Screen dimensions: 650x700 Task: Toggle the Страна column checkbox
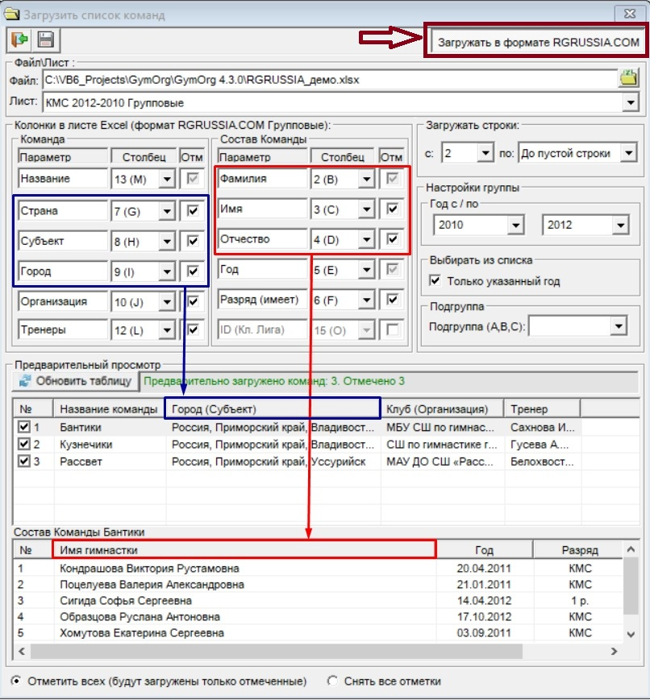coord(191,211)
